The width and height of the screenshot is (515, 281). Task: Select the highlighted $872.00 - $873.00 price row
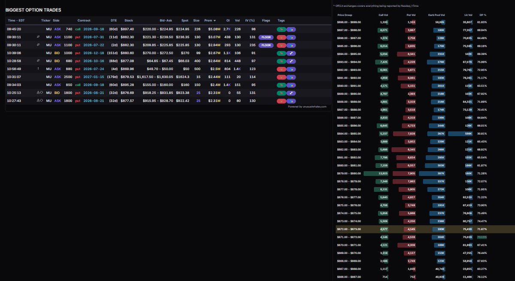tap(425, 230)
